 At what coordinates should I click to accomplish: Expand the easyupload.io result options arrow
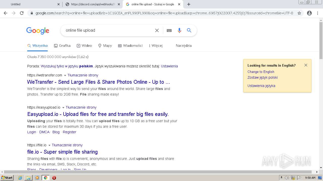pyautogui.click(x=63, y=108)
